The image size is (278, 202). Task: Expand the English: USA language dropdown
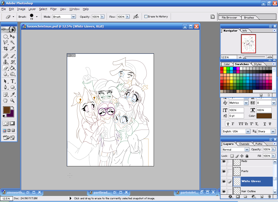tap(248, 131)
